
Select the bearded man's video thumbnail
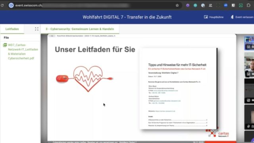click(249, 64)
